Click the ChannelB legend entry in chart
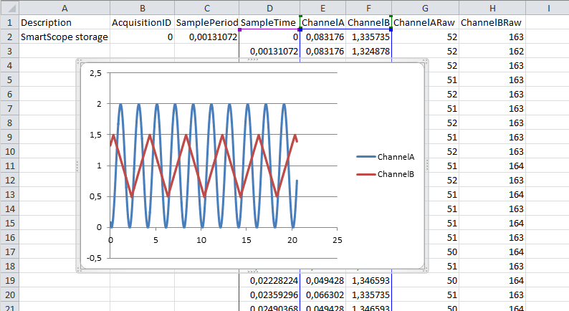Image resolution: width=569 pixels, height=311 pixels. (x=386, y=174)
